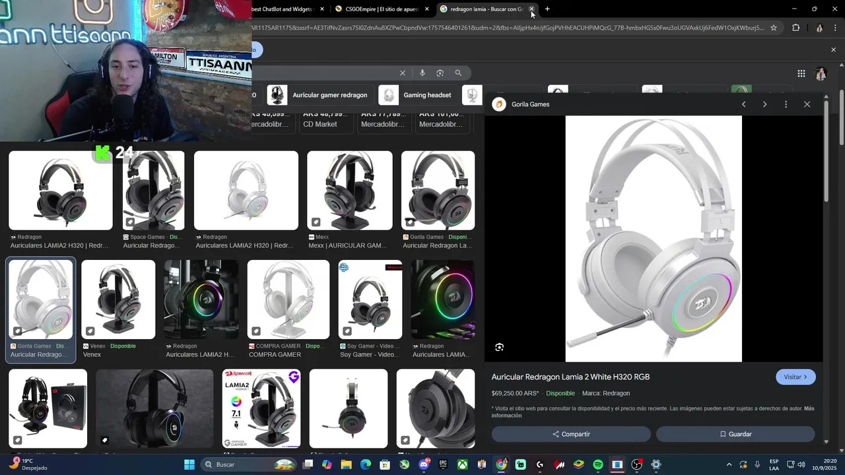This screenshot has height=475, width=845.
Task: Open the Chrome profile icon
Action: pos(819,28)
